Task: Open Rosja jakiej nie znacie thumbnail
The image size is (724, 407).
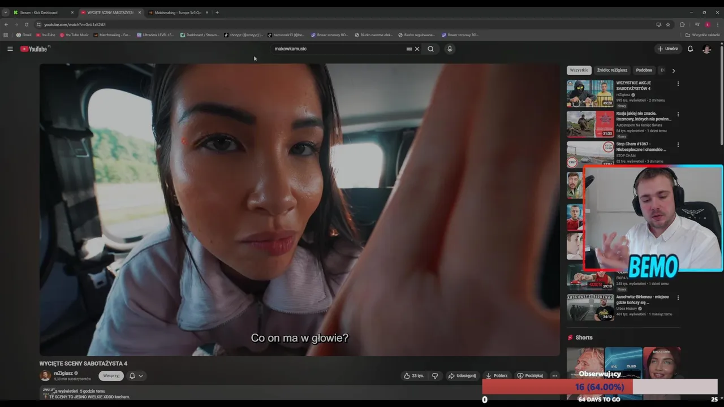Action: pos(590,124)
